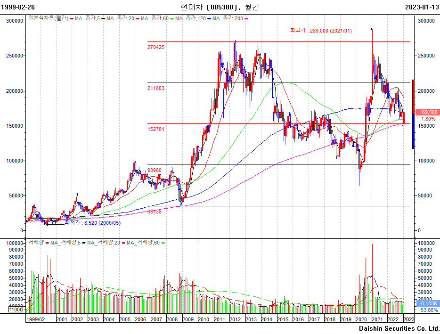Screen dimensions: 440x334
Task: Click the 53.86% volume percentage
Action: tap(429, 310)
